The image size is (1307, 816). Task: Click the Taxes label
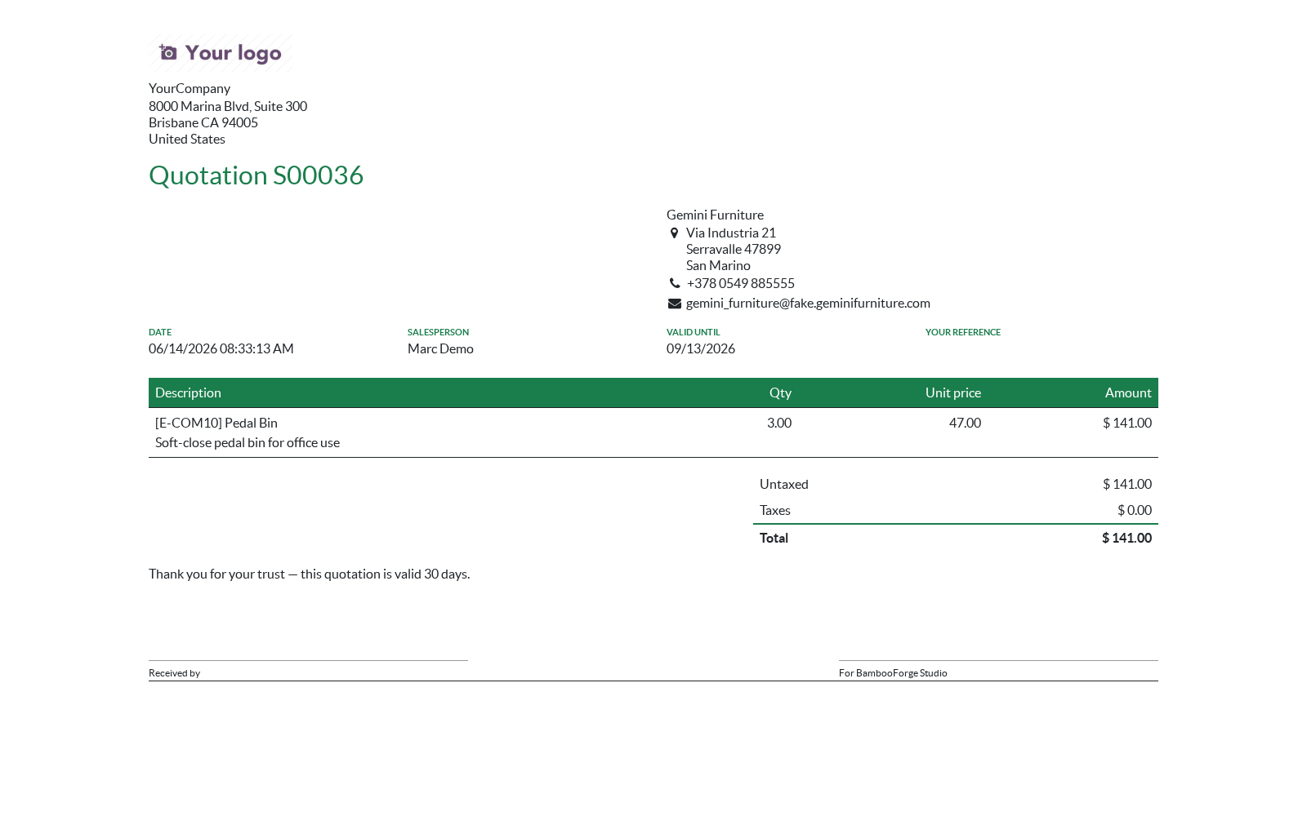point(775,510)
